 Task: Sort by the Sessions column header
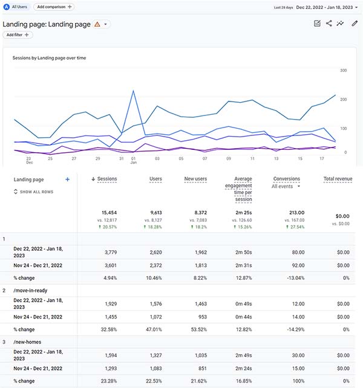104,179
